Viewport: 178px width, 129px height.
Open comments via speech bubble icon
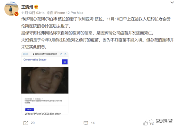86,123
